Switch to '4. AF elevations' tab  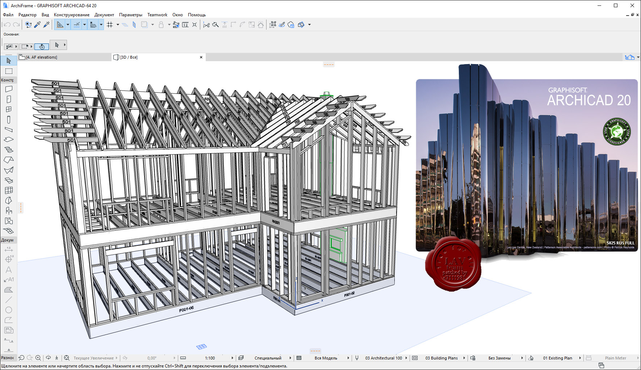[x=64, y=57]
